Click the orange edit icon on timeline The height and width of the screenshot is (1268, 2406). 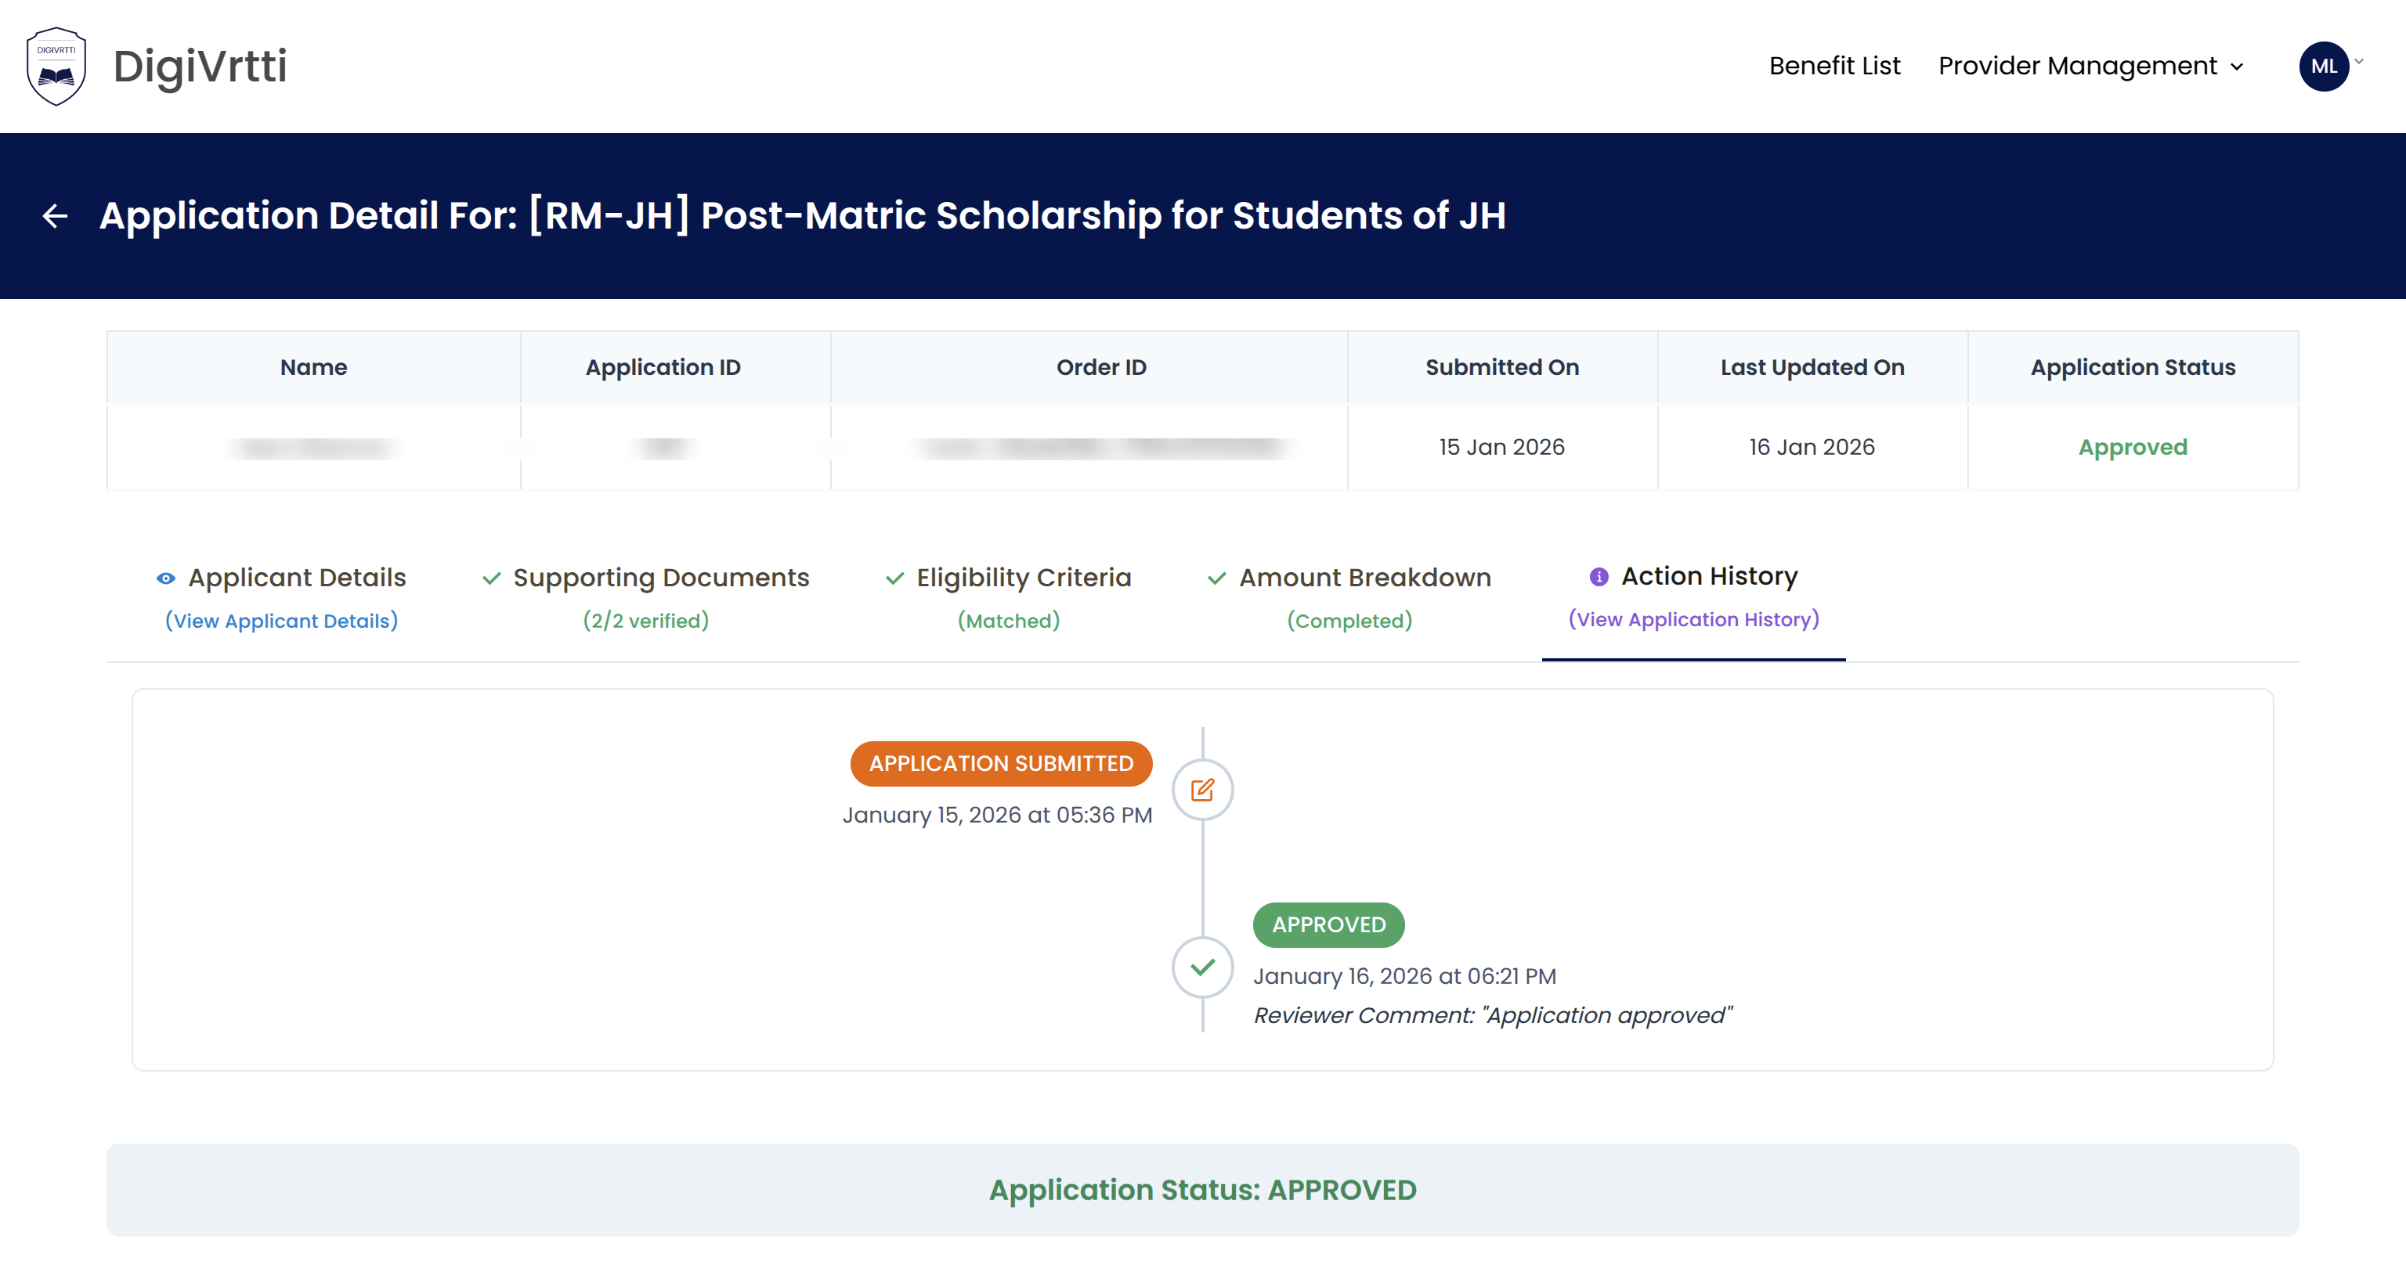pos(1202,790)
